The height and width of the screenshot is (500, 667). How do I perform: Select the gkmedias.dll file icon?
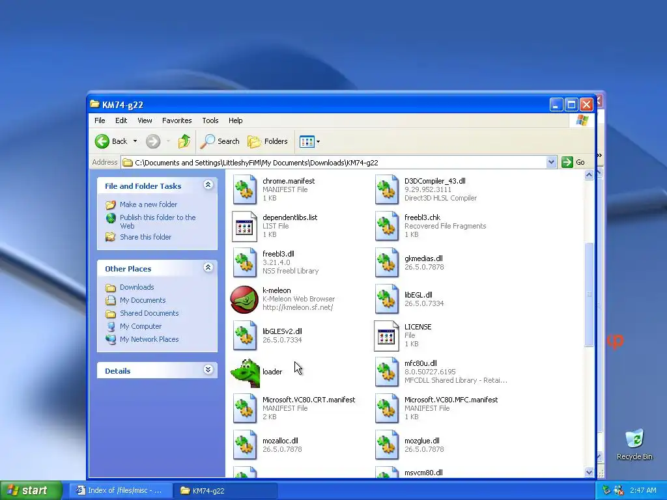click(387, 263)
